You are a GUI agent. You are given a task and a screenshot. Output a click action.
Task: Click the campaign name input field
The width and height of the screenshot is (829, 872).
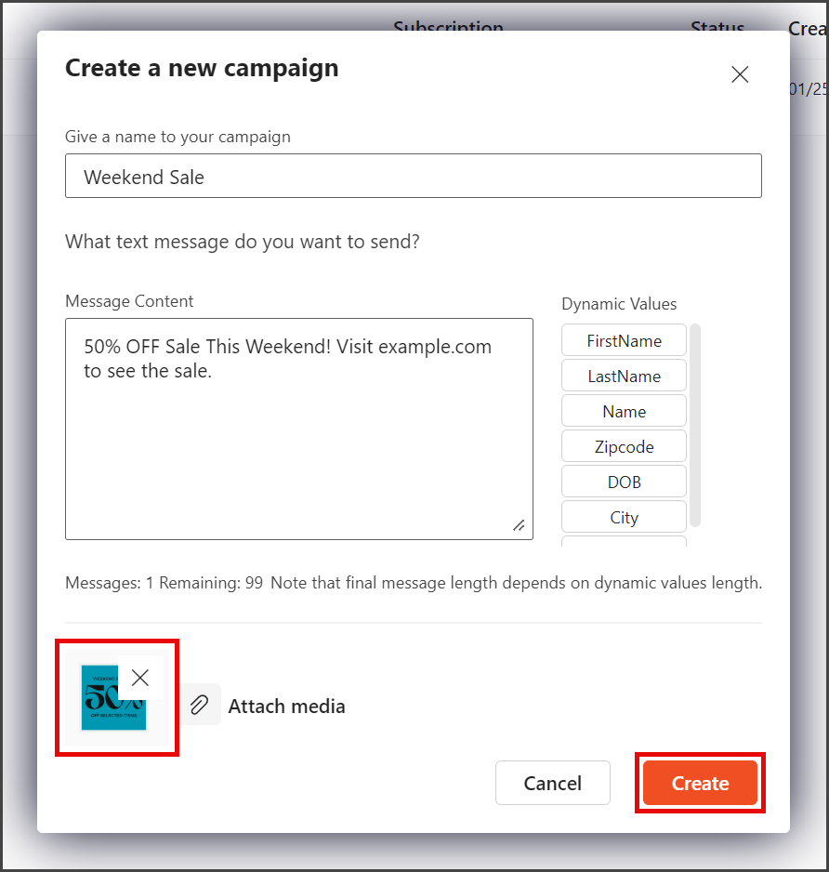coord(414,176)
